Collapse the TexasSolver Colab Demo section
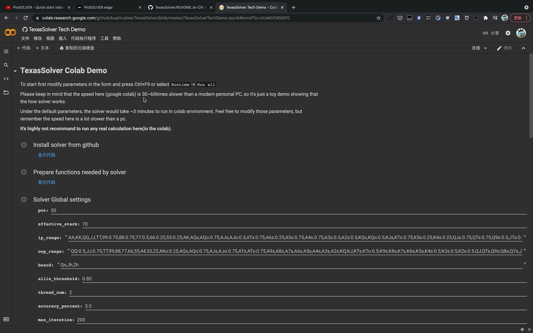533x333 pixels. click(15, 71)
